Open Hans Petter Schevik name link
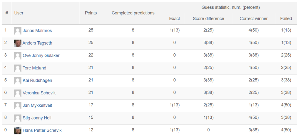 tap(42, 130)
